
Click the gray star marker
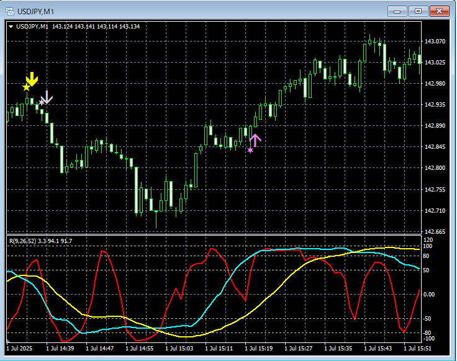pos(42,102)
